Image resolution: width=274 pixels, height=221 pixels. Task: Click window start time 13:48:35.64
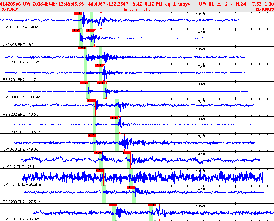(9, 10)
